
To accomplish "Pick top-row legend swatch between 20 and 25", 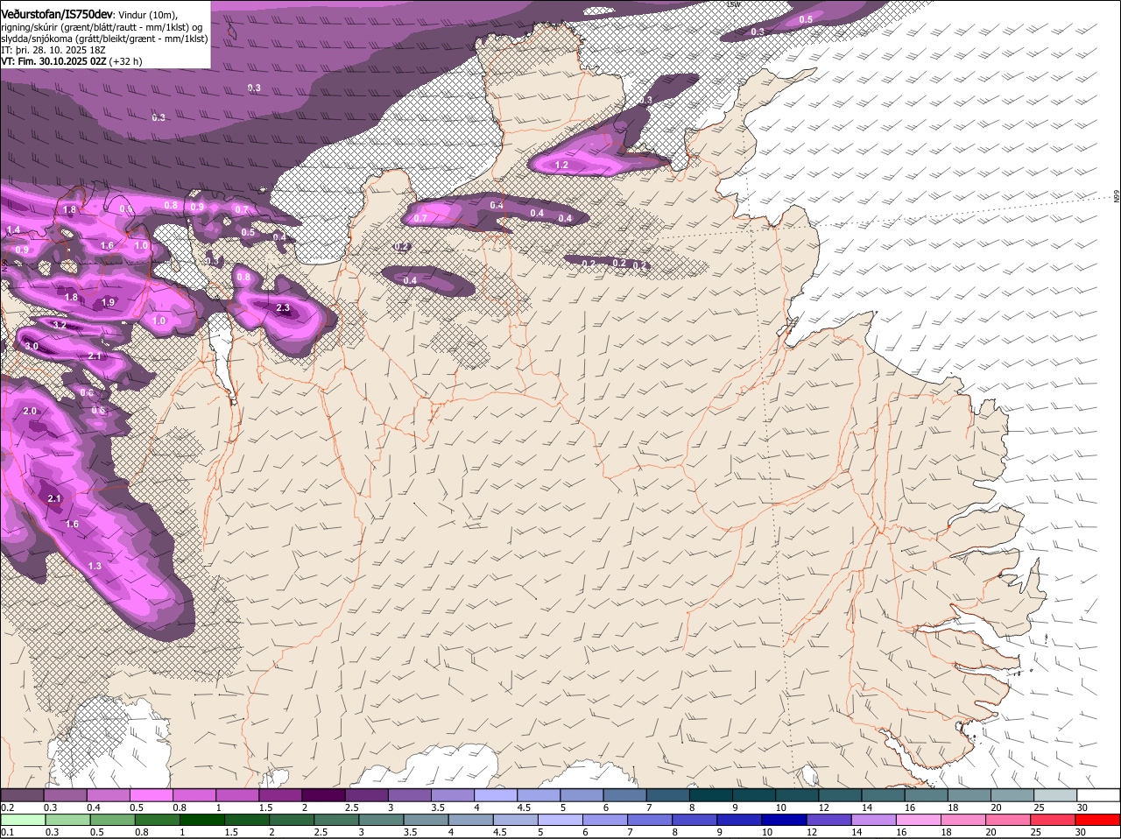I will point(1012,794).
